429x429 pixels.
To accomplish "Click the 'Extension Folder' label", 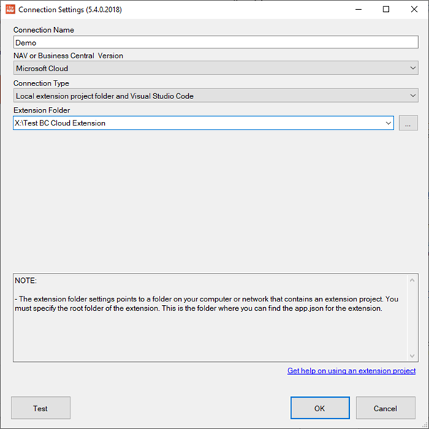I will 41,110.
